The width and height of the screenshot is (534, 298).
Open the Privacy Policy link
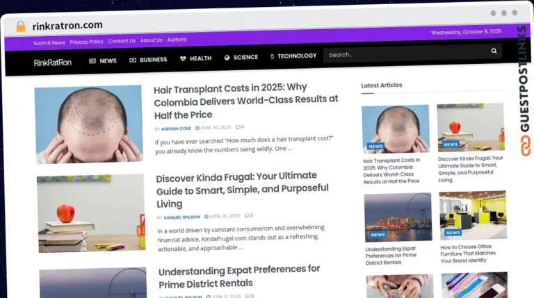point(86,42)
